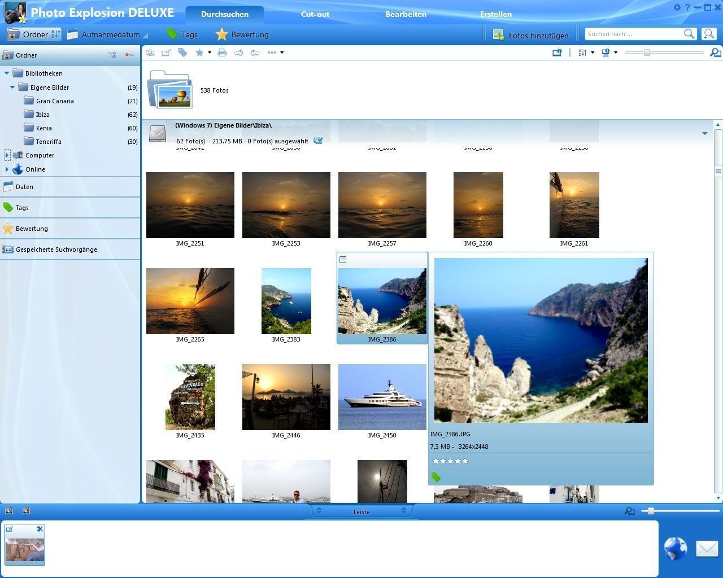Open the Gespeicherte Suchvorgänge panel

pos(56,249)
